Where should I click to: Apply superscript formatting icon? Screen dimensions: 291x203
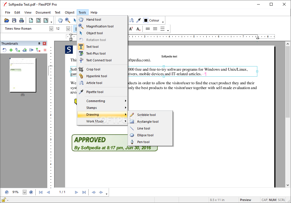point(131,29)
